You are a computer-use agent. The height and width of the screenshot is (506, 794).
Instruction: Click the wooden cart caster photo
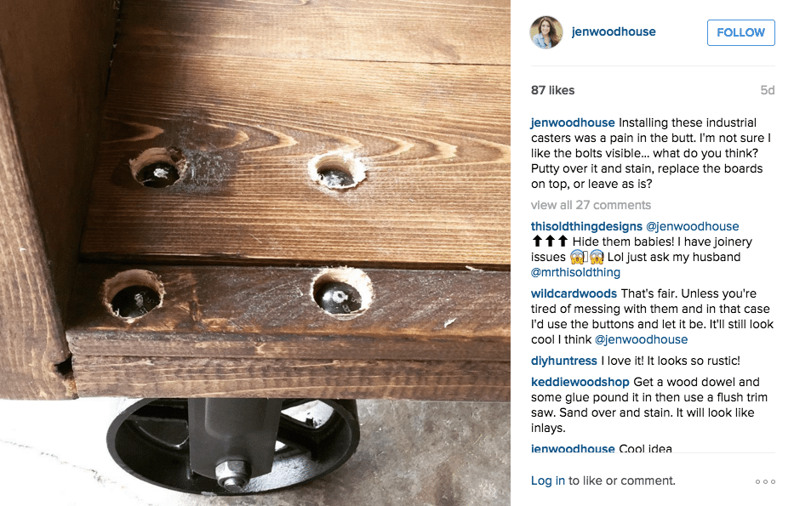(x=255, y=253)
